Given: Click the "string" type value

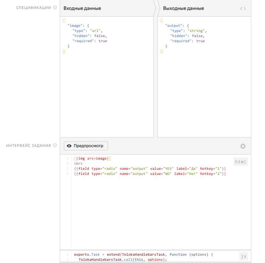Looking at the screenshot, I should pyautogui.click(x=196, y=31).
